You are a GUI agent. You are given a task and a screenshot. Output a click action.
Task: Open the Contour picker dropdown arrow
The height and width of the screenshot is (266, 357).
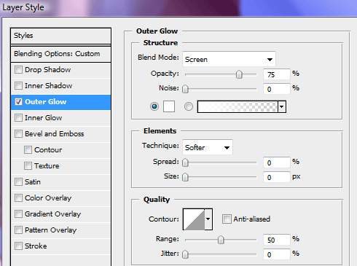pyautogui.click(x=208, y=219)
